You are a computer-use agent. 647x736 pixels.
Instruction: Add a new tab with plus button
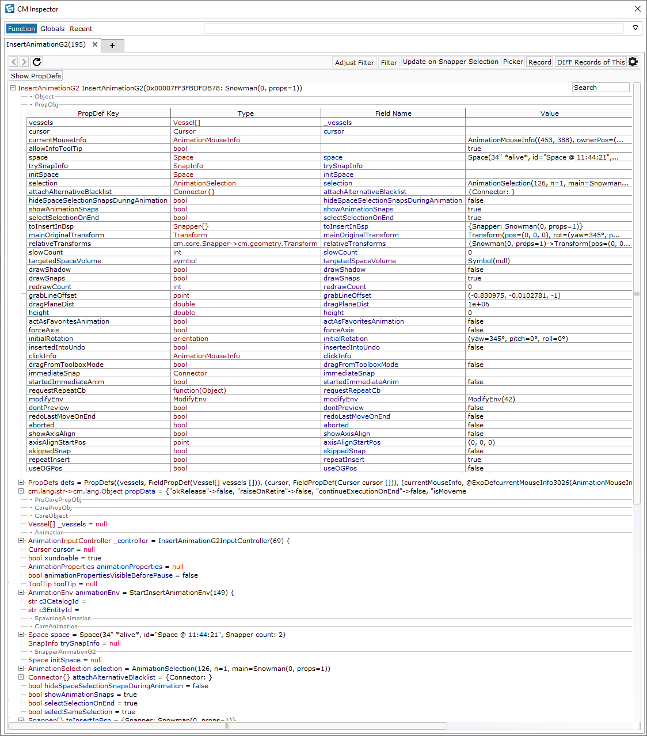tap(112, 45)
